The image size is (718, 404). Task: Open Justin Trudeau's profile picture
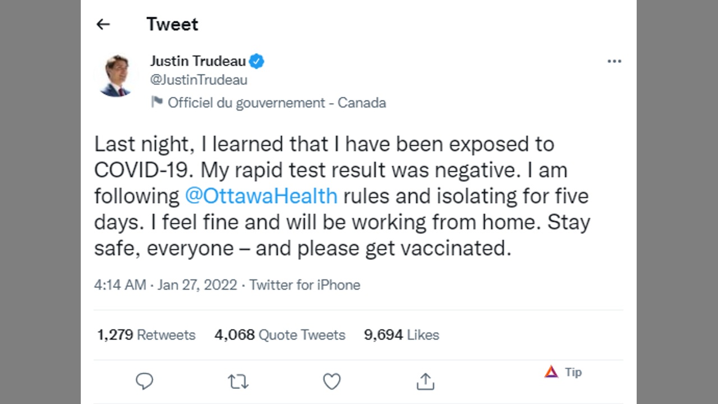(116, 76)
